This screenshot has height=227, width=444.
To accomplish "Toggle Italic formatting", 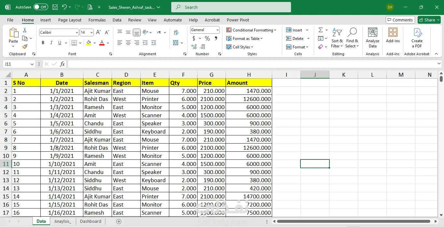I will pyautogui.click(x=51, y=43).
